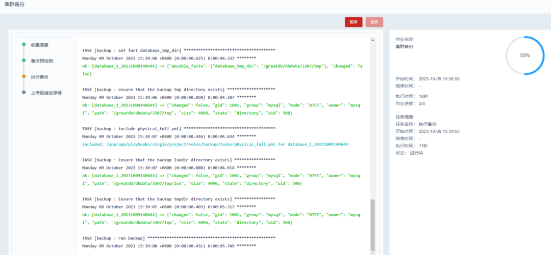Click the 50% circular progress indicator
The height and width of the screenshot is (255, 551).
pyautogui.click(x=525, y=55)
